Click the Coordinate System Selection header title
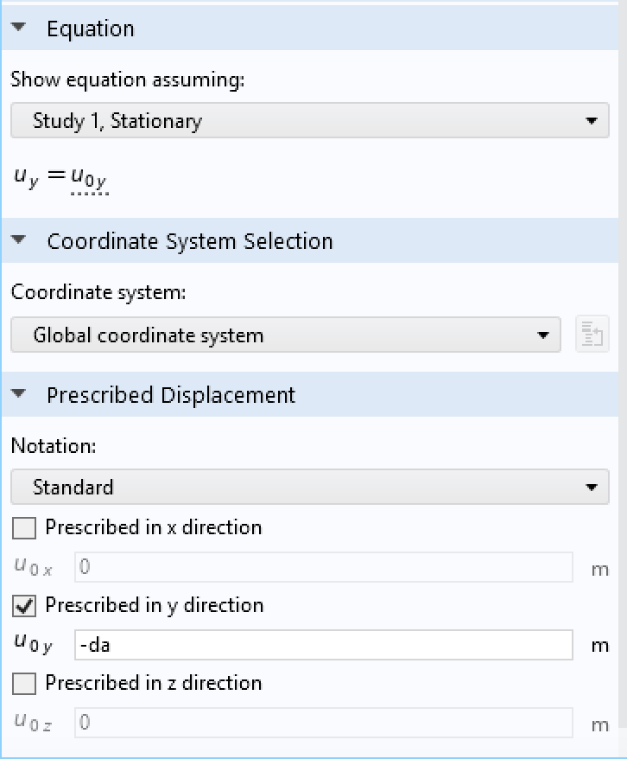This screenshot has width=627, height=759. 190,241
